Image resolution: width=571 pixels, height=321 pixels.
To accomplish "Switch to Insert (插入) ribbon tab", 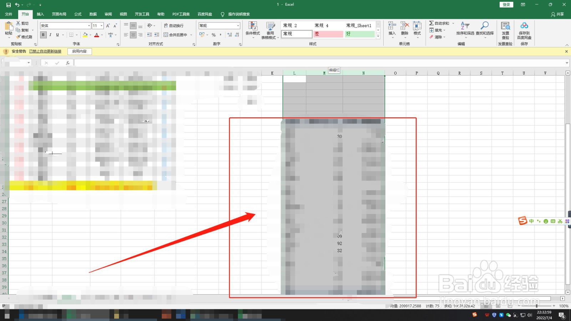I will (x=40, y=14).
